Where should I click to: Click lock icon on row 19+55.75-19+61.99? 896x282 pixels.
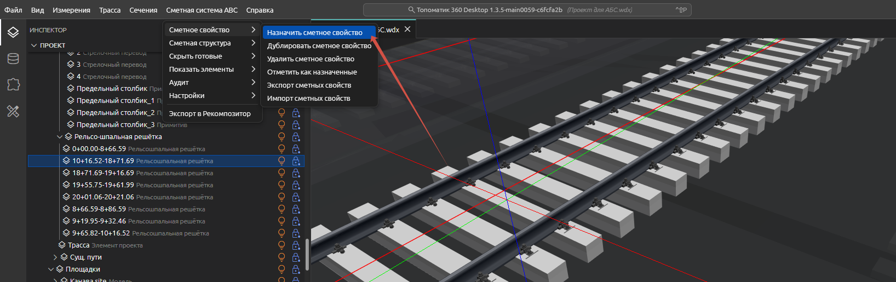[x=296, y=185]
